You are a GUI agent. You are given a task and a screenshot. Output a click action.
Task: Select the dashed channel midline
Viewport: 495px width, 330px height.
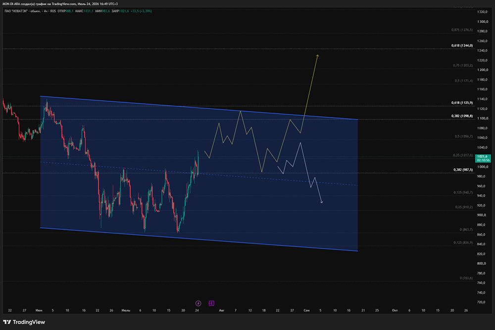click(199, 174)
